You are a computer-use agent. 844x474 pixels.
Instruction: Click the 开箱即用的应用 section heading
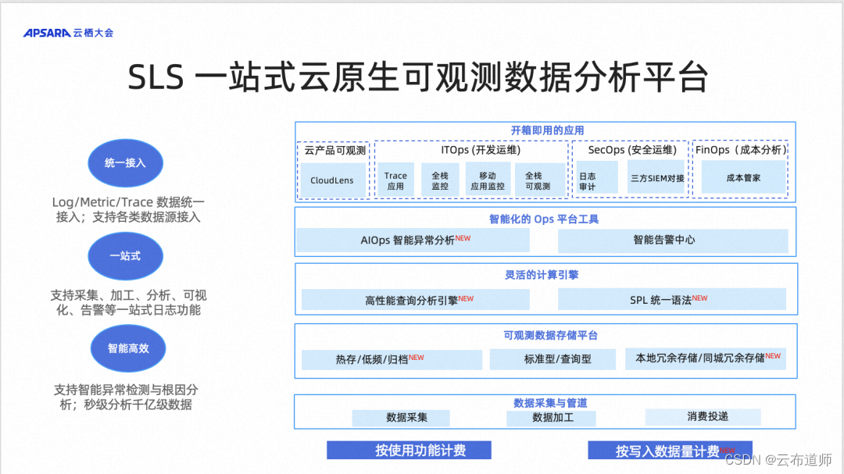547,130
